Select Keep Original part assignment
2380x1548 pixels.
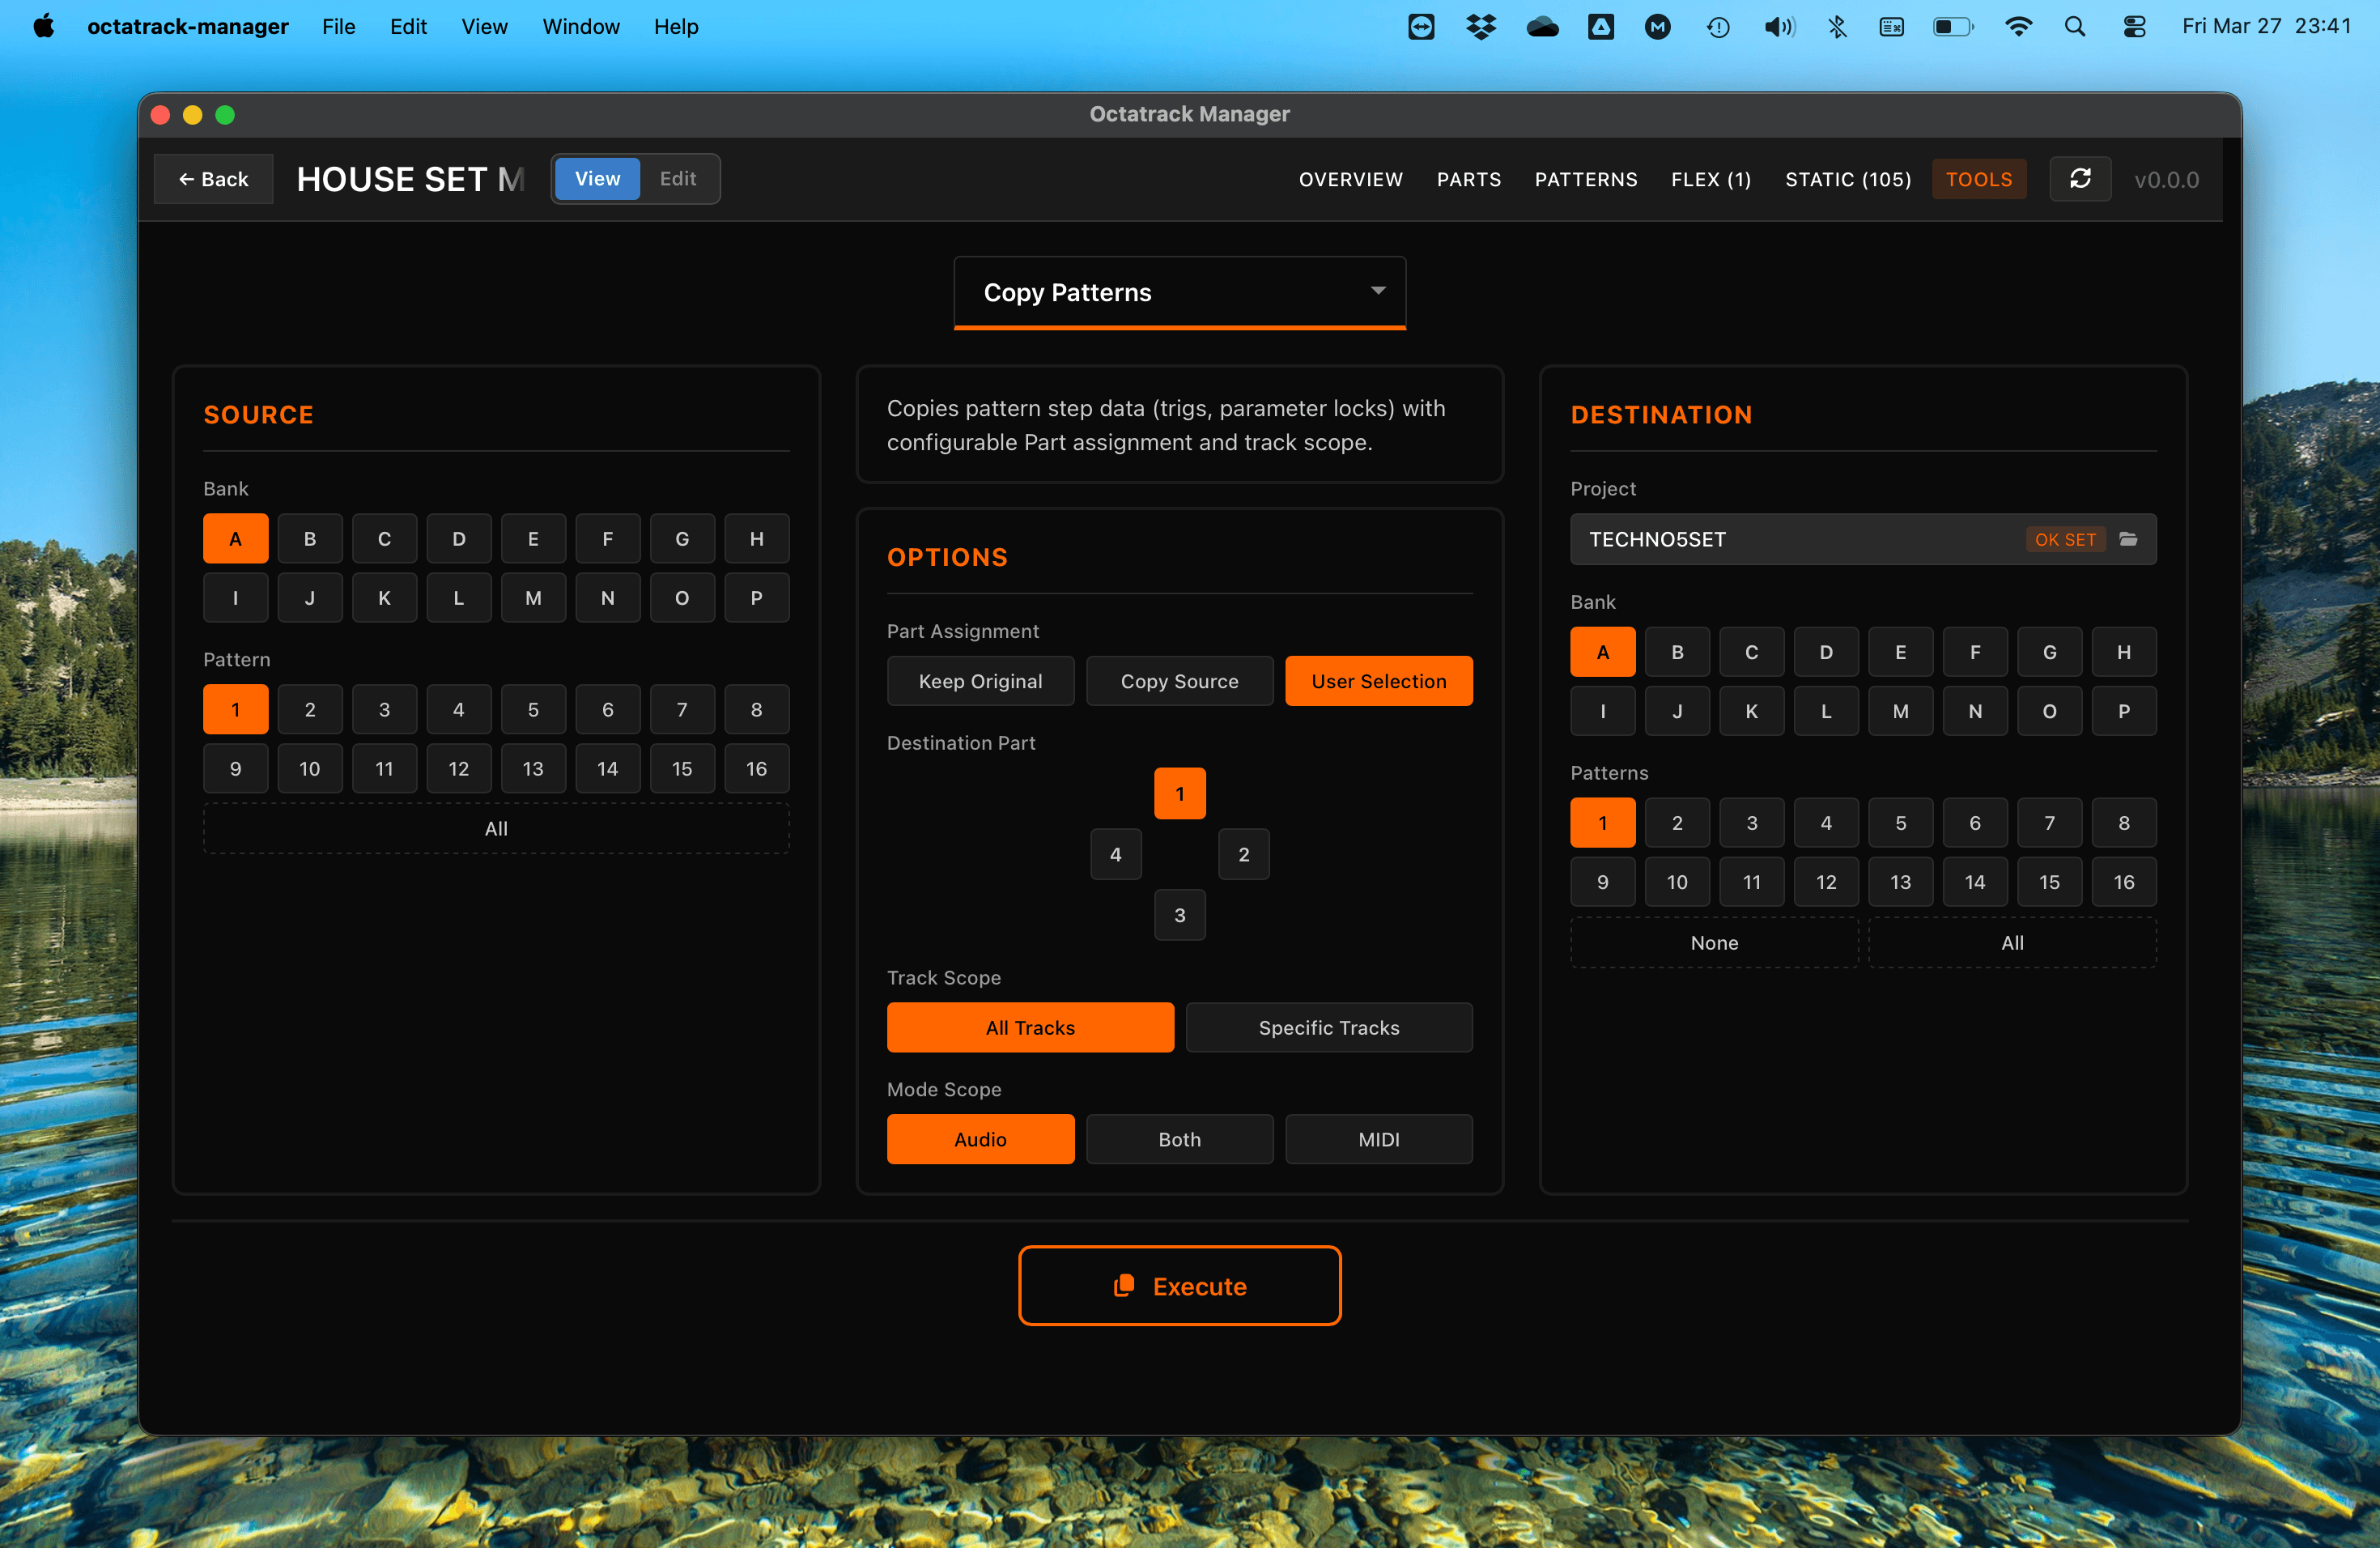980,681
